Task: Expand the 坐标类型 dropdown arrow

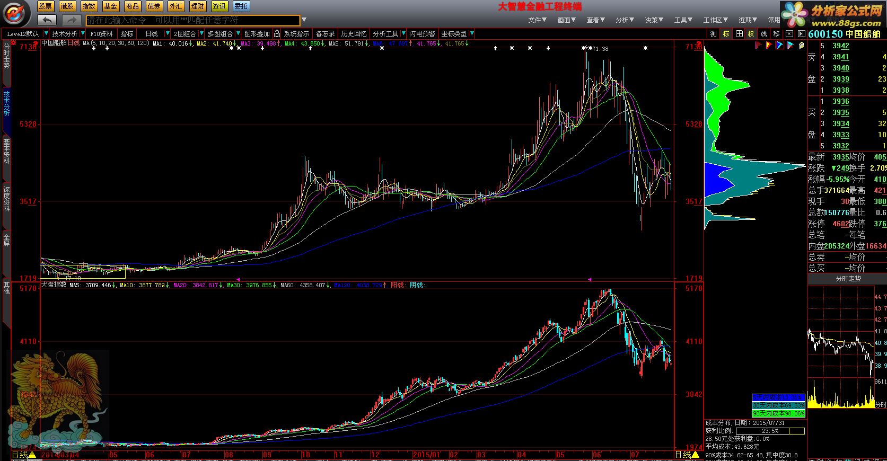Action: (x=472, y=33)
